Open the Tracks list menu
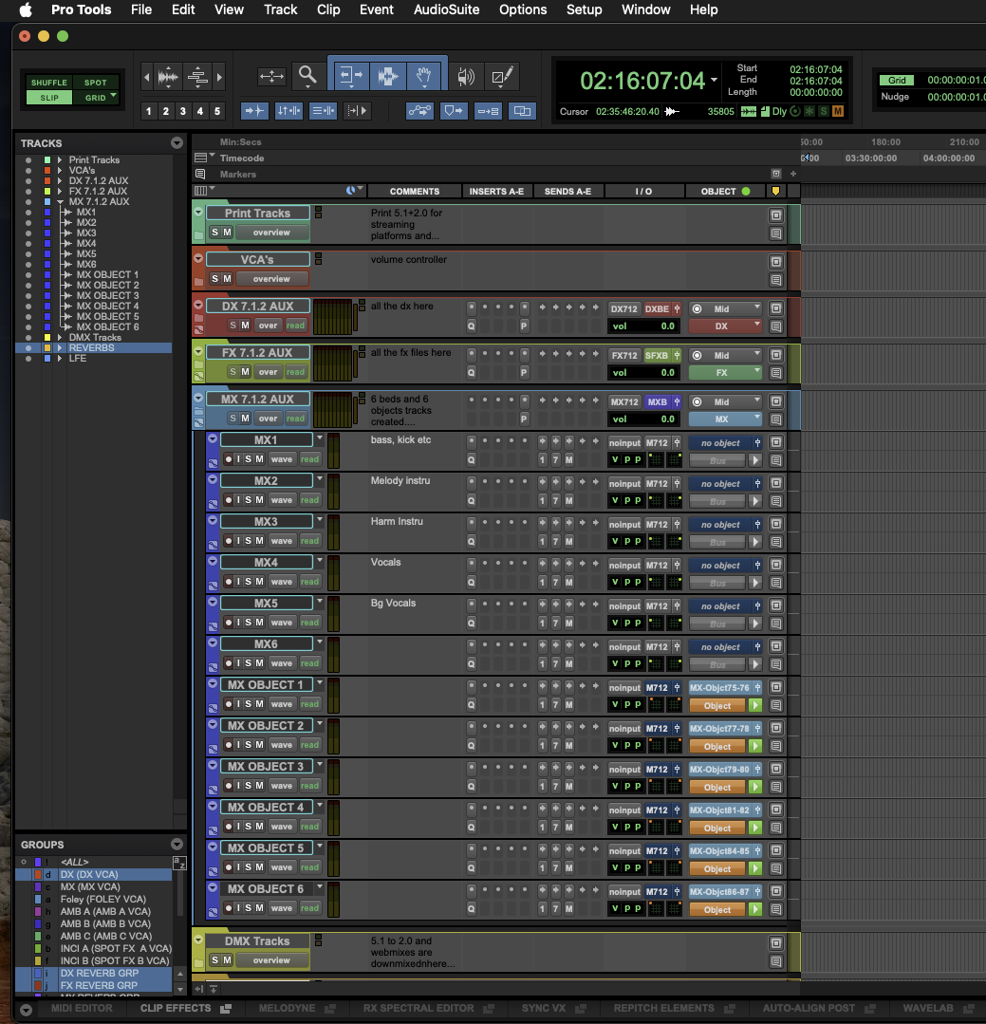 177,143
